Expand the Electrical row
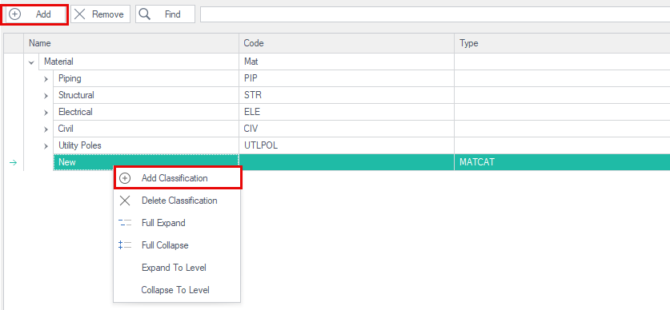 coord(46,113)
